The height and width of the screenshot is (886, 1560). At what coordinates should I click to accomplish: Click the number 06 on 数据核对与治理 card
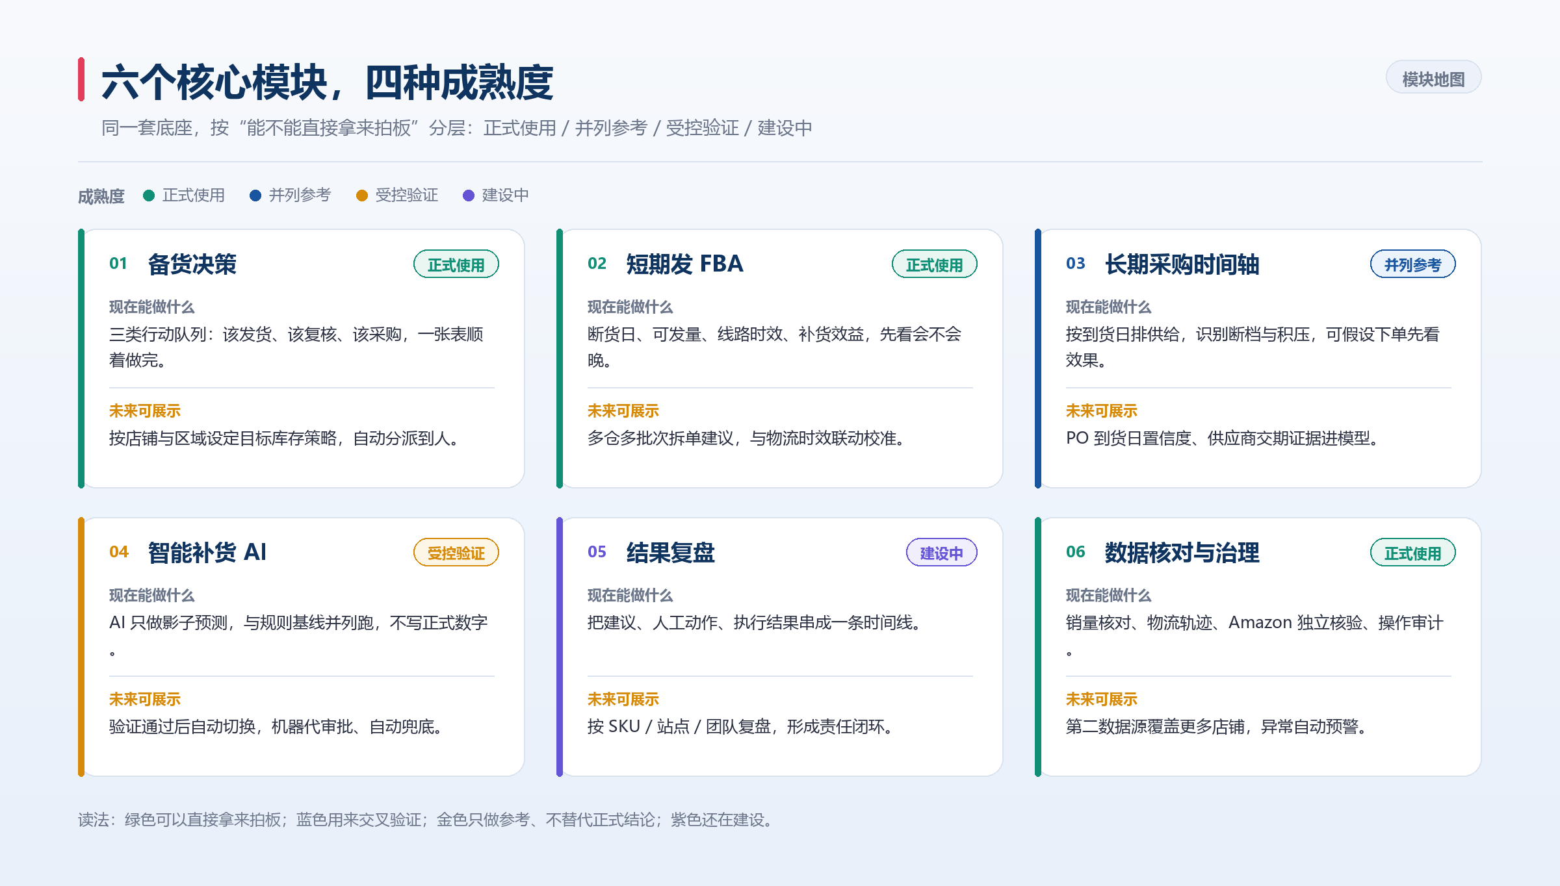pyautogui.click(x=1076, y=552)
